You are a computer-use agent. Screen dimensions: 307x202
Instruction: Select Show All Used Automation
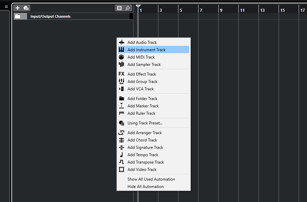(151, 179)
